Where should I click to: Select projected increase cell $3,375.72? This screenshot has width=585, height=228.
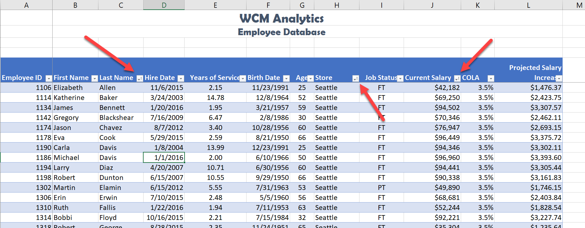coord(529,138)
